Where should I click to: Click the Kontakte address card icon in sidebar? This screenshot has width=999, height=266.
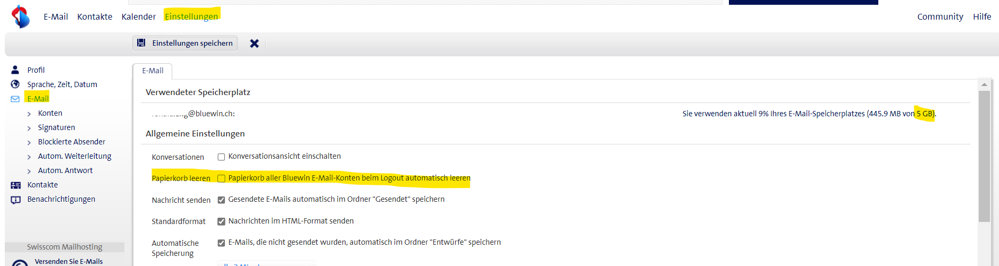coord(16,185)
